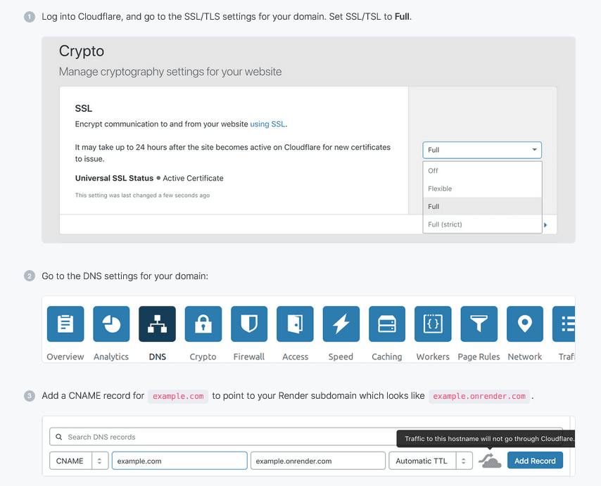
Task: Open the Caching drive icon
Action: pos(387,324)
